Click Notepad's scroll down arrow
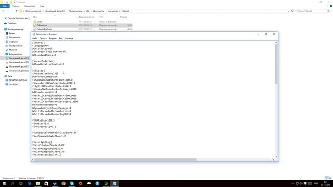The height and width of the screenshot is (187, 333). [x=276, y=157]
